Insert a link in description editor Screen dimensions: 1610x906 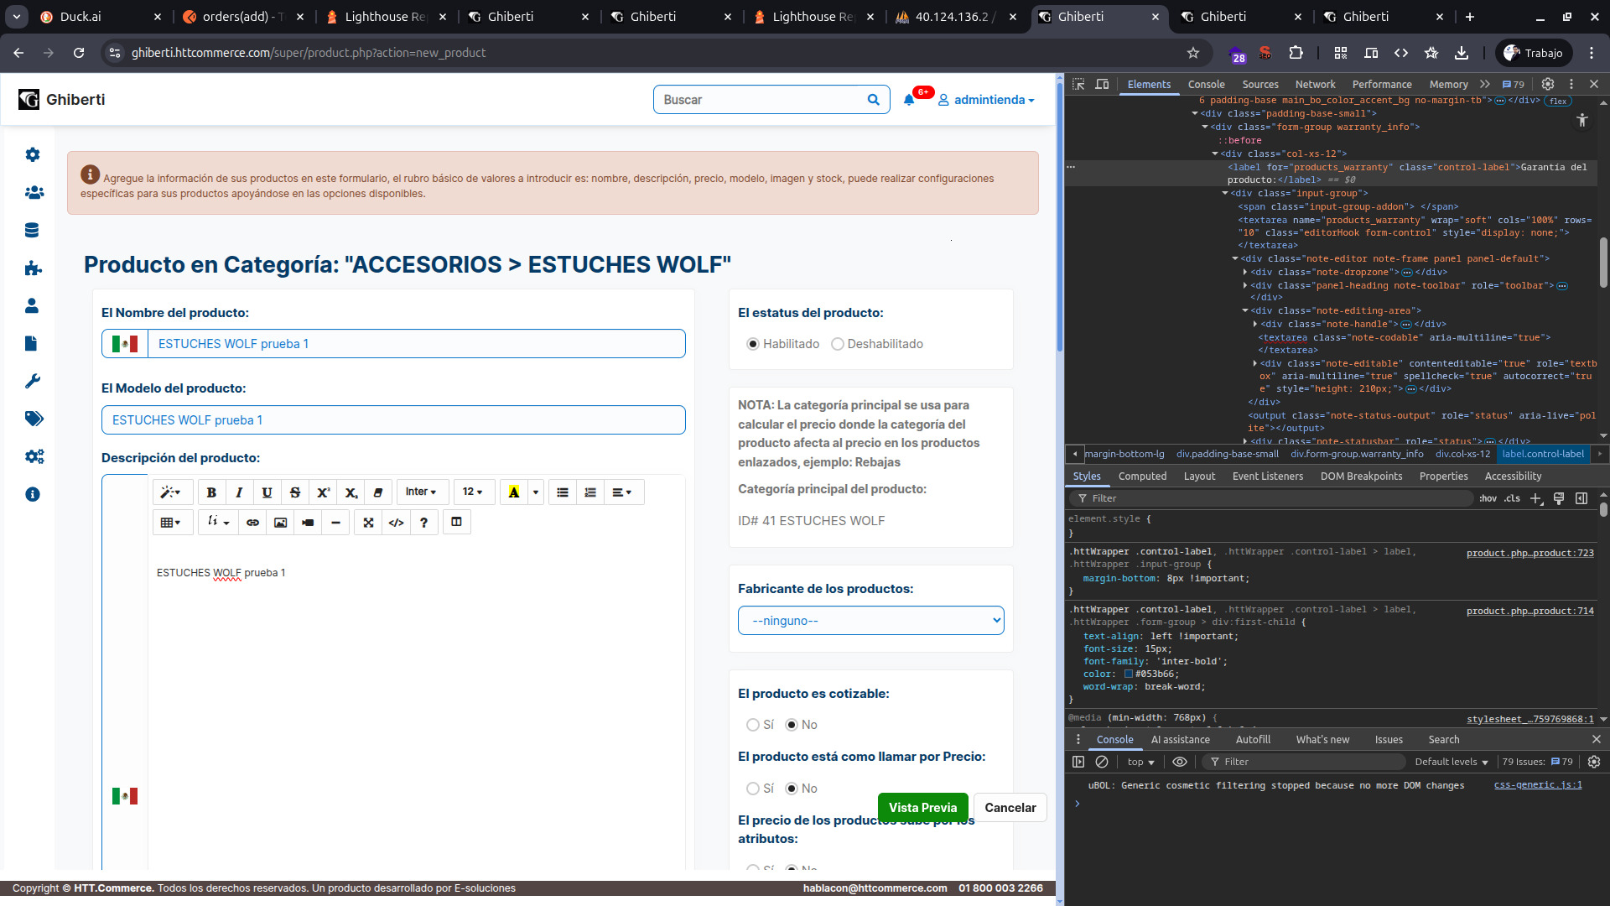click(252, 523)
